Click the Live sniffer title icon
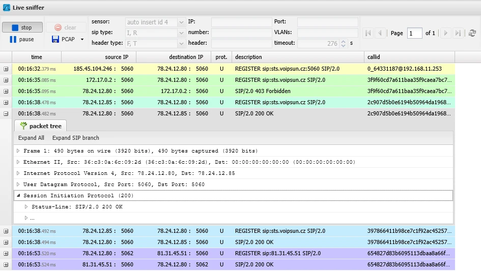 6,7
